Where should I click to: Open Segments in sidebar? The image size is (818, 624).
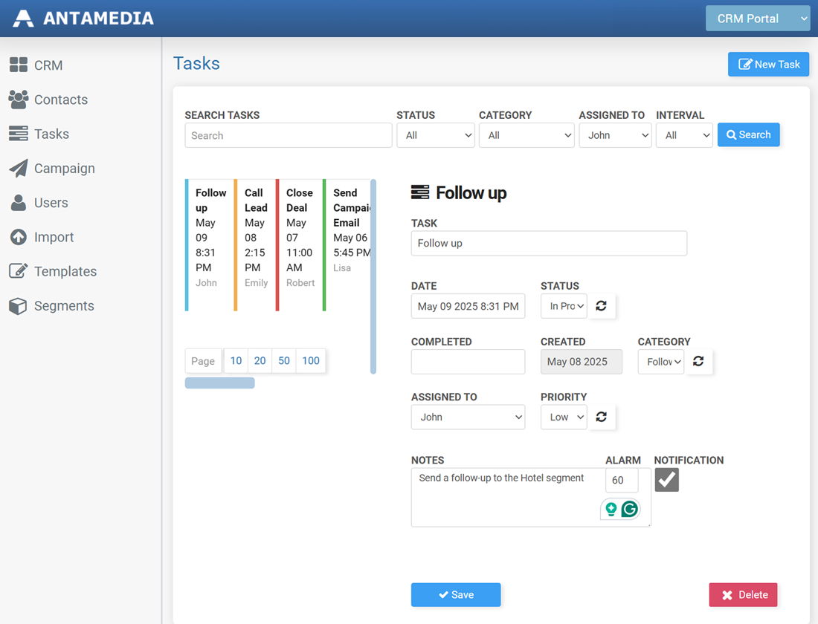pos(64,305)
